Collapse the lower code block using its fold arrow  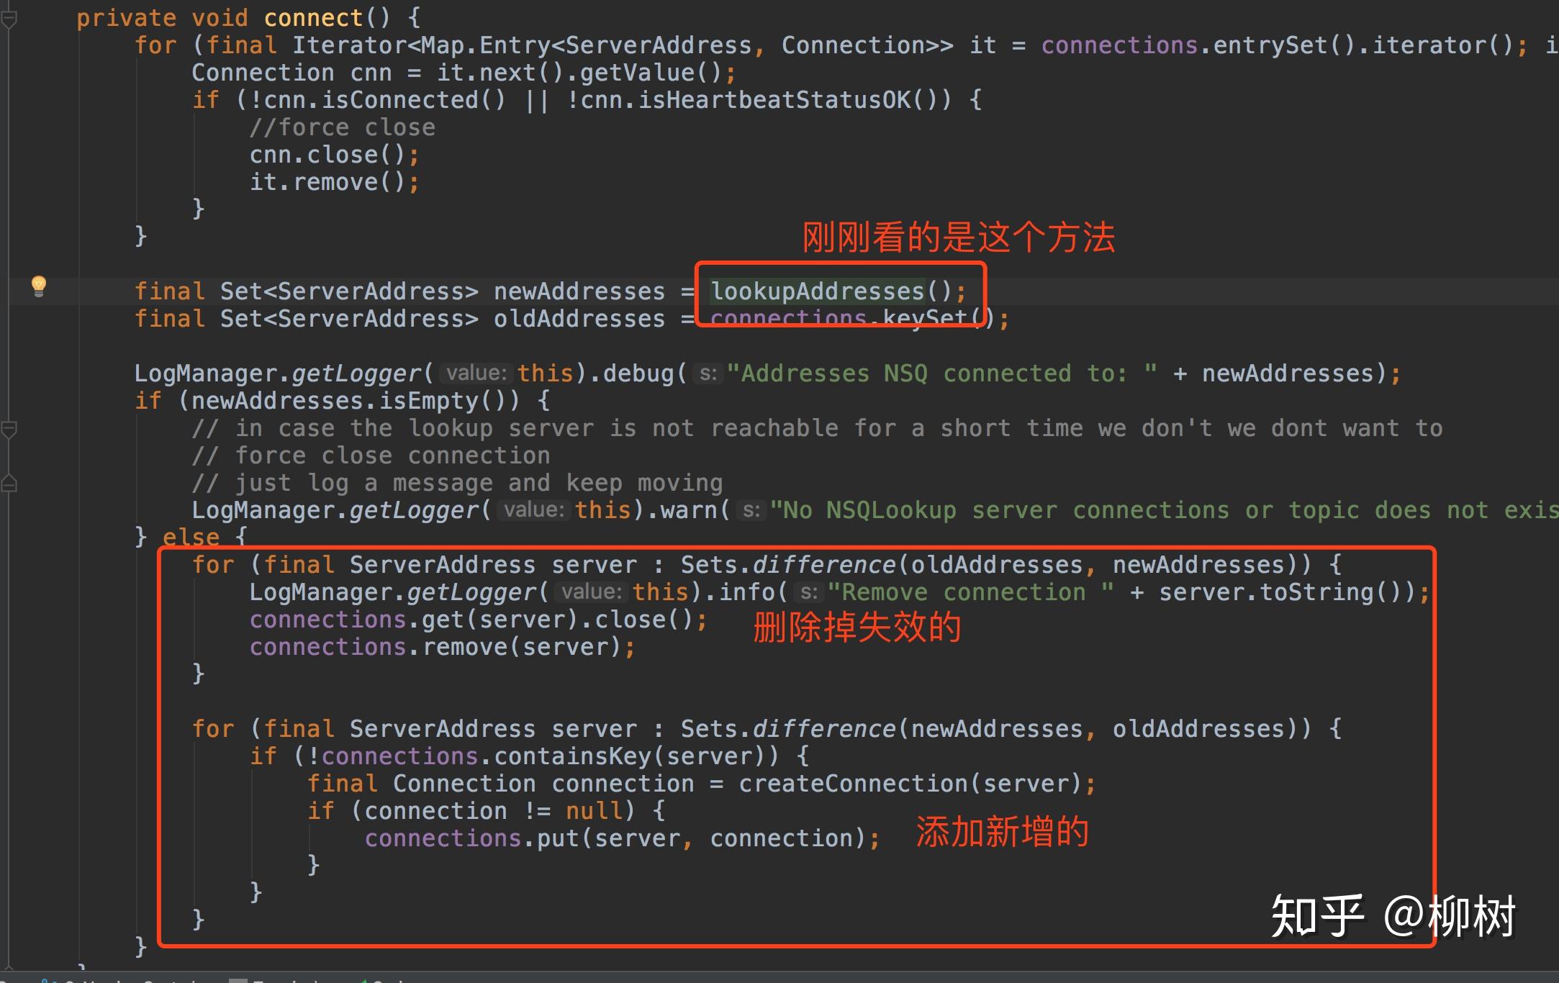(x=9, y=484)
